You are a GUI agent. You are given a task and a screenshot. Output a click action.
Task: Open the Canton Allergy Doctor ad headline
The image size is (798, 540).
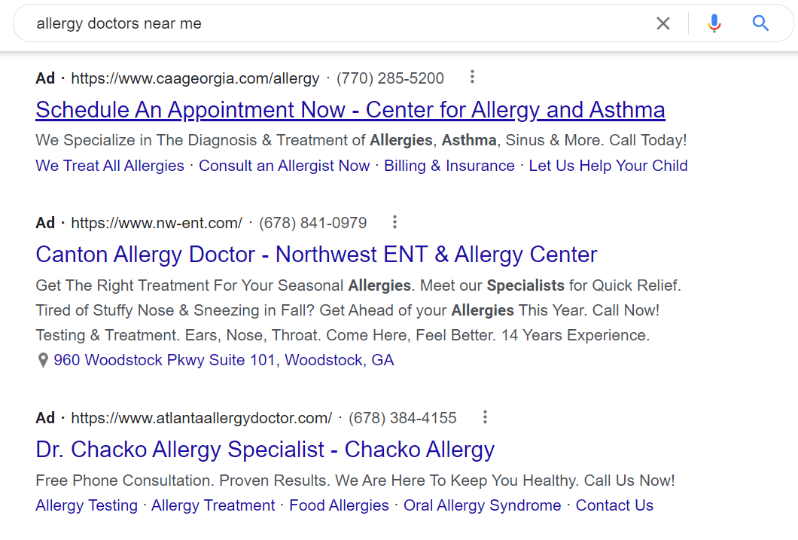[316, 255]
